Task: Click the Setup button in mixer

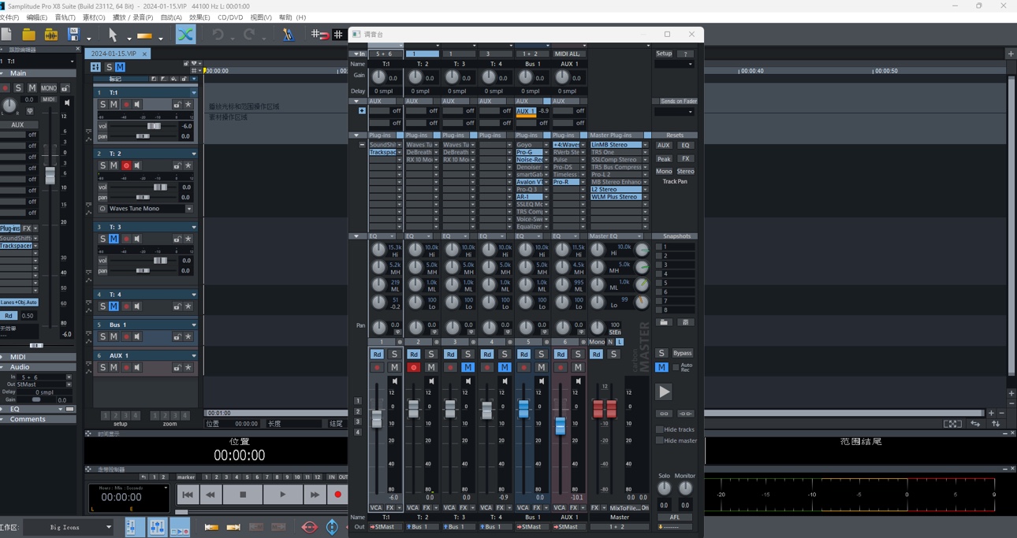Action: tap(664, 54)
